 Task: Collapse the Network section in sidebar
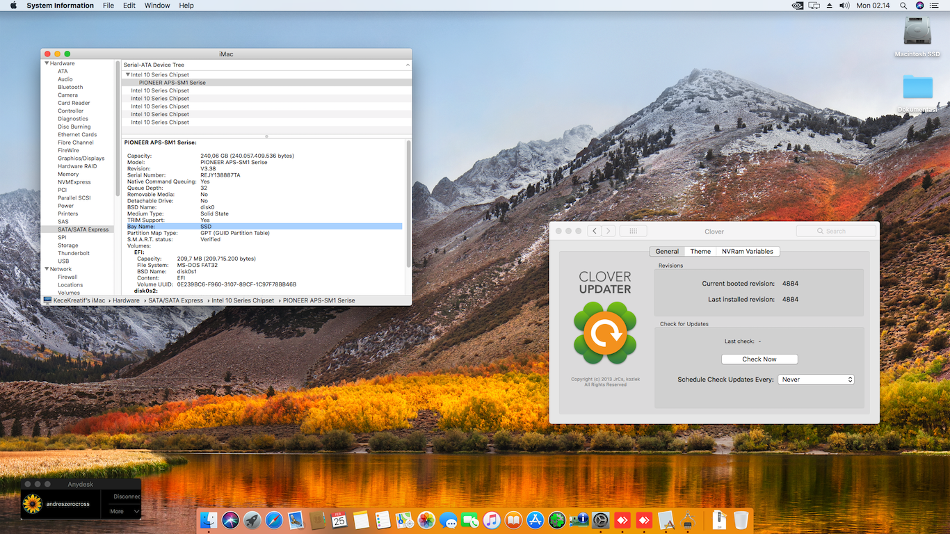coord(47,269)
